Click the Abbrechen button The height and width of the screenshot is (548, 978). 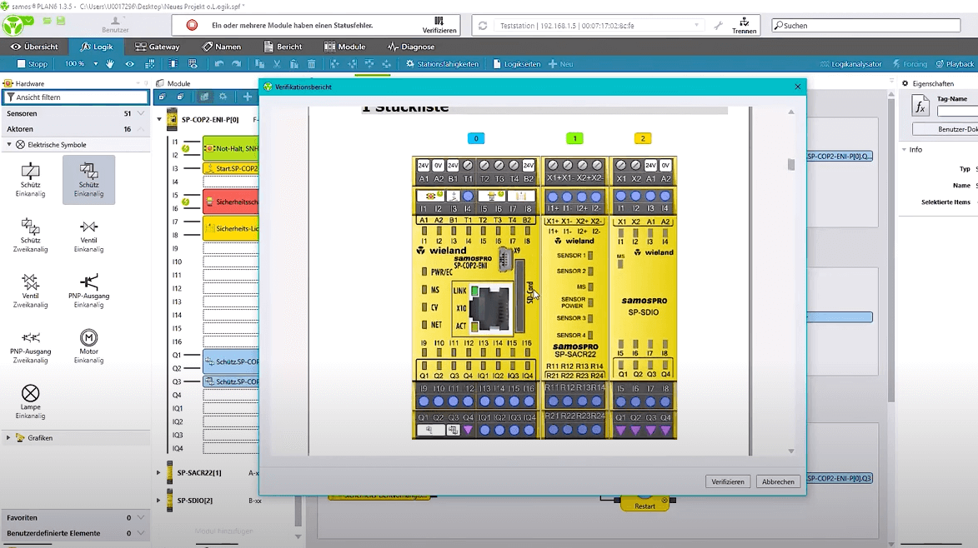pos(778,481)
